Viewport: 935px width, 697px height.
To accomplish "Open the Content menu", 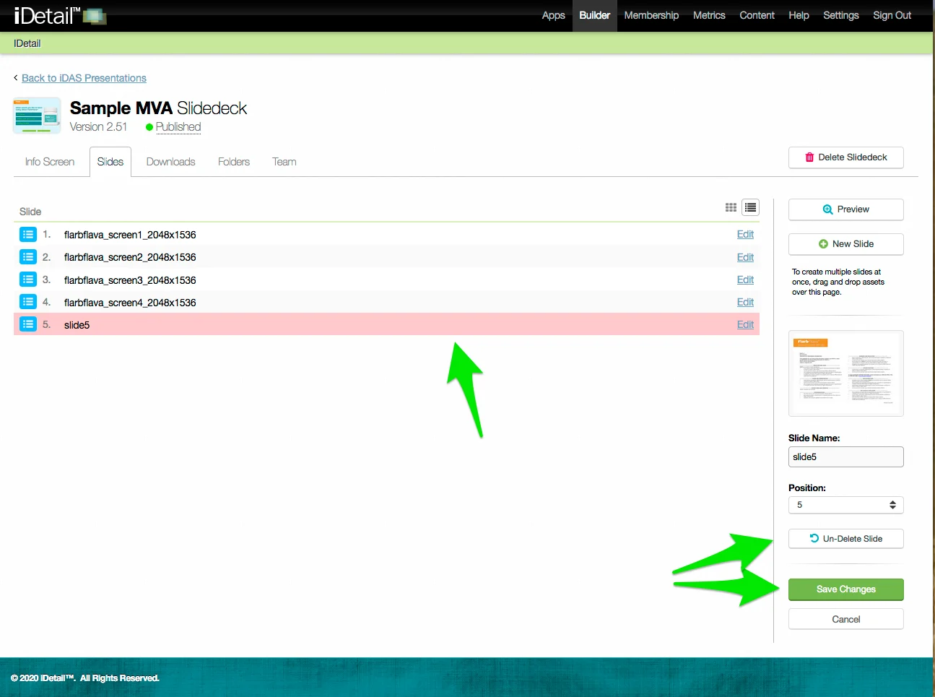I will (x=757, y=15).
